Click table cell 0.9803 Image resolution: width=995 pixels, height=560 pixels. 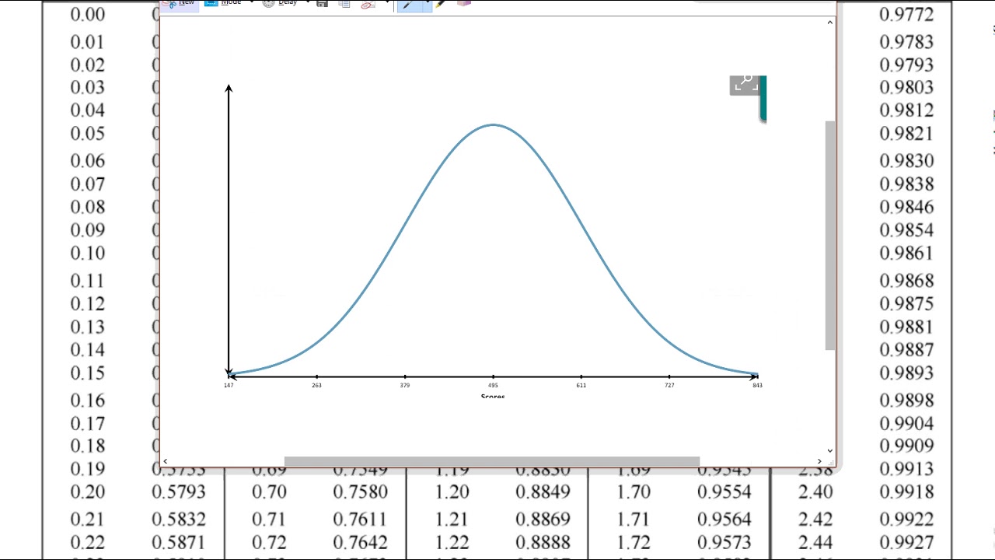pos(906,87)
